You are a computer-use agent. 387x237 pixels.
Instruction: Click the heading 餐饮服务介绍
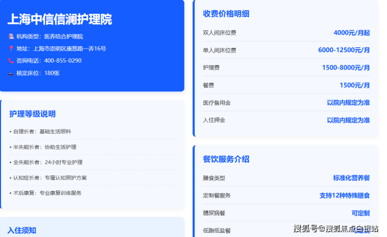pyautogui.click(x=226, y=159)
